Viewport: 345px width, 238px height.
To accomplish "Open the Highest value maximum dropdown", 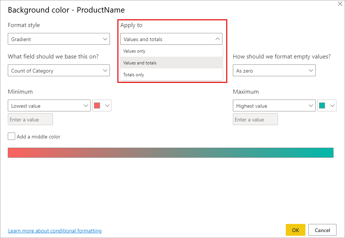I will 274,105.
